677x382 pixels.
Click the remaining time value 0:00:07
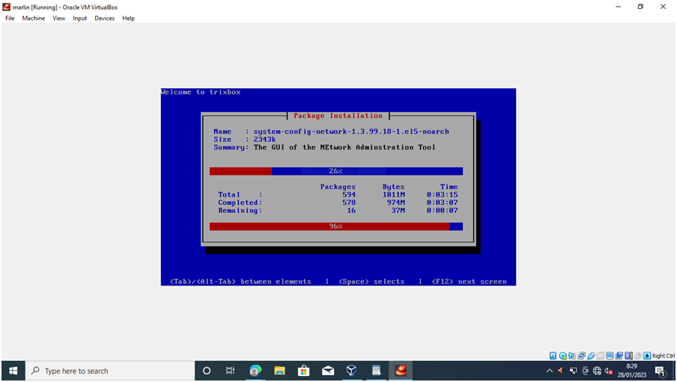(x=442, y=210)
